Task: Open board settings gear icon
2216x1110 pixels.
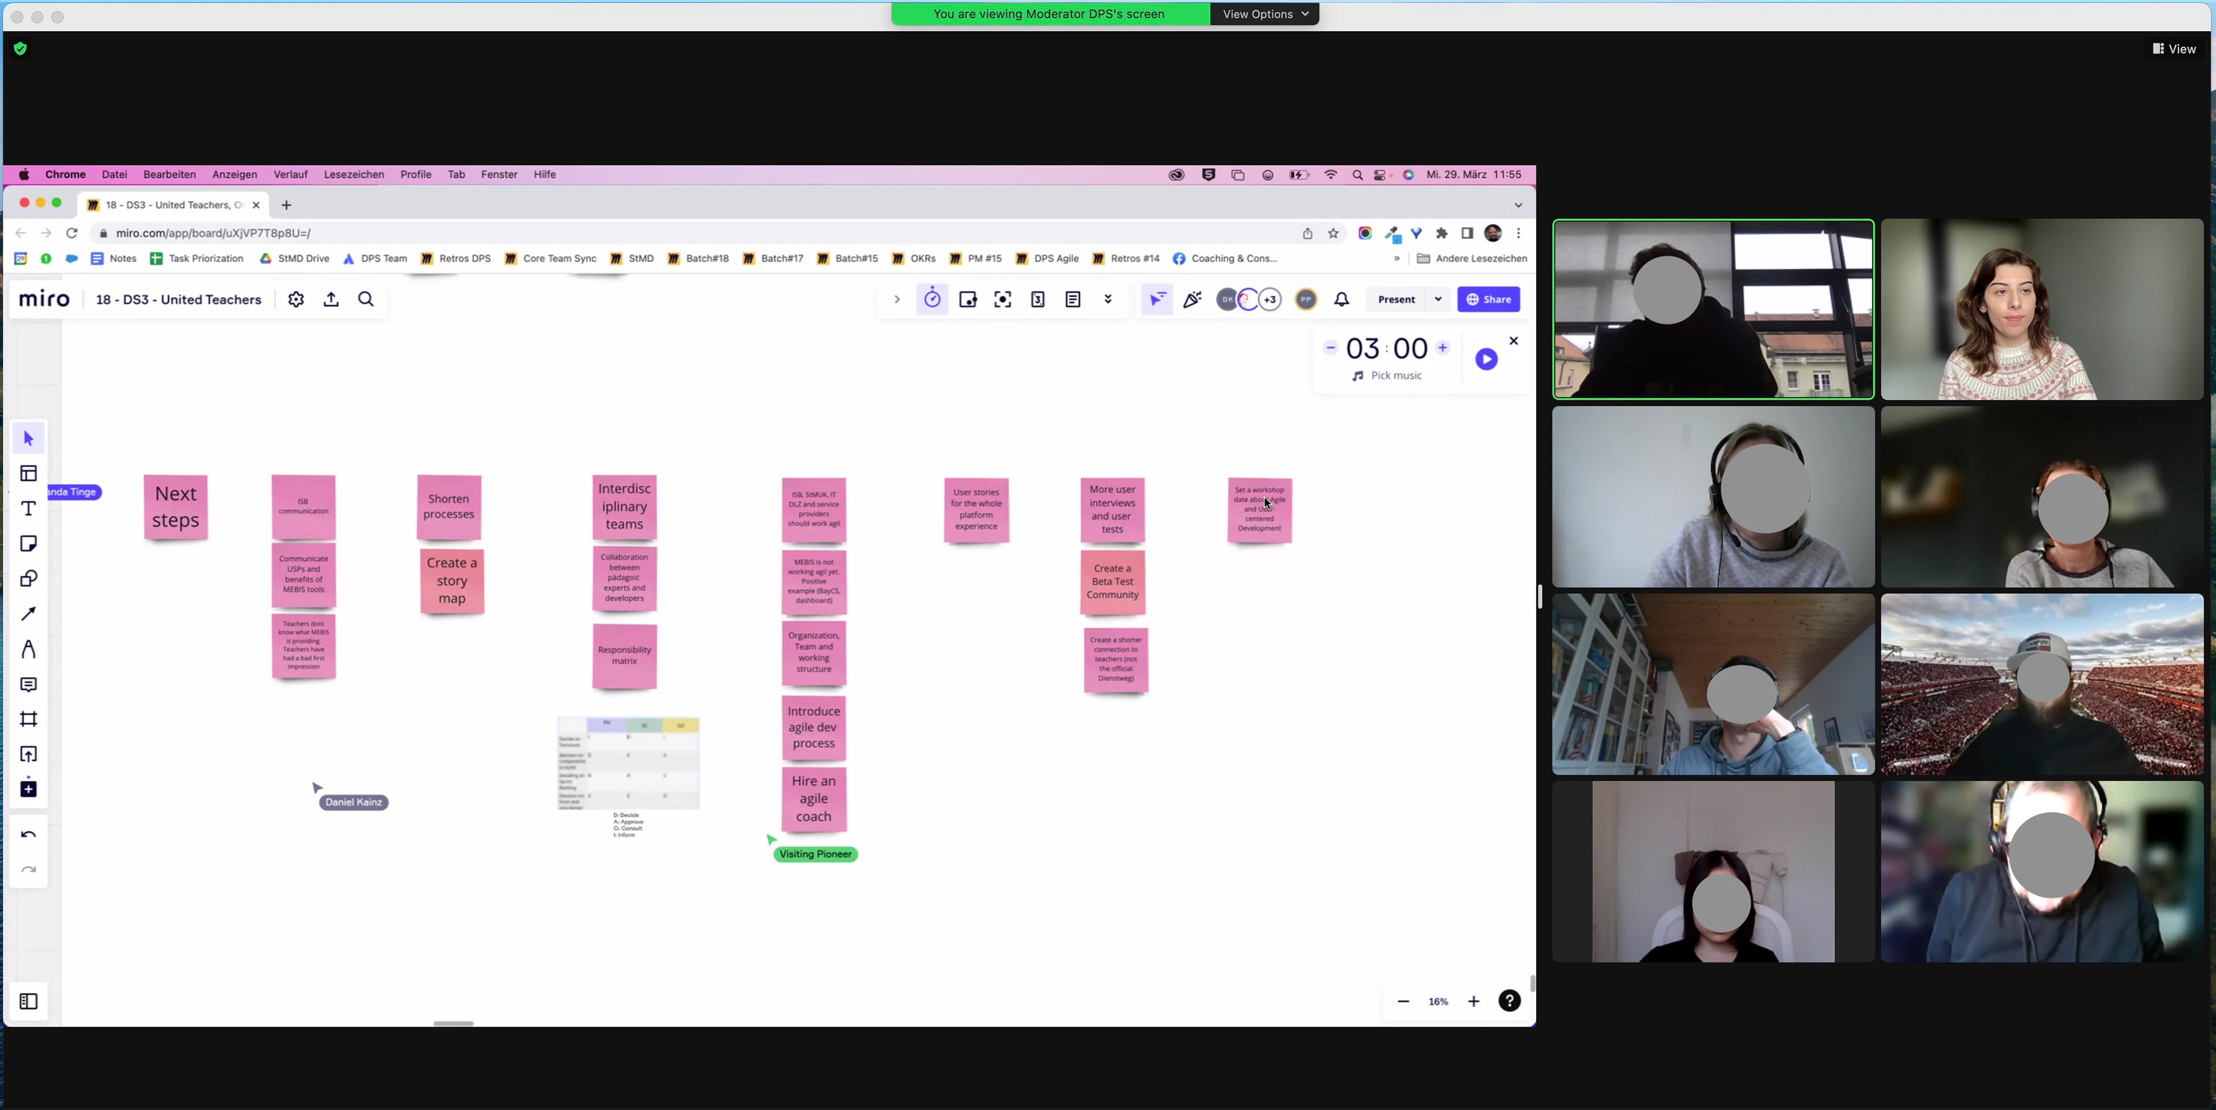Action: tap(296, 299)
